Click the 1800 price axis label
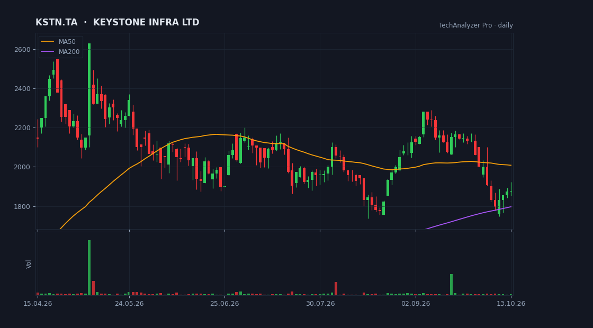This screenshot has height=328, width=593. tap(22, 206)
